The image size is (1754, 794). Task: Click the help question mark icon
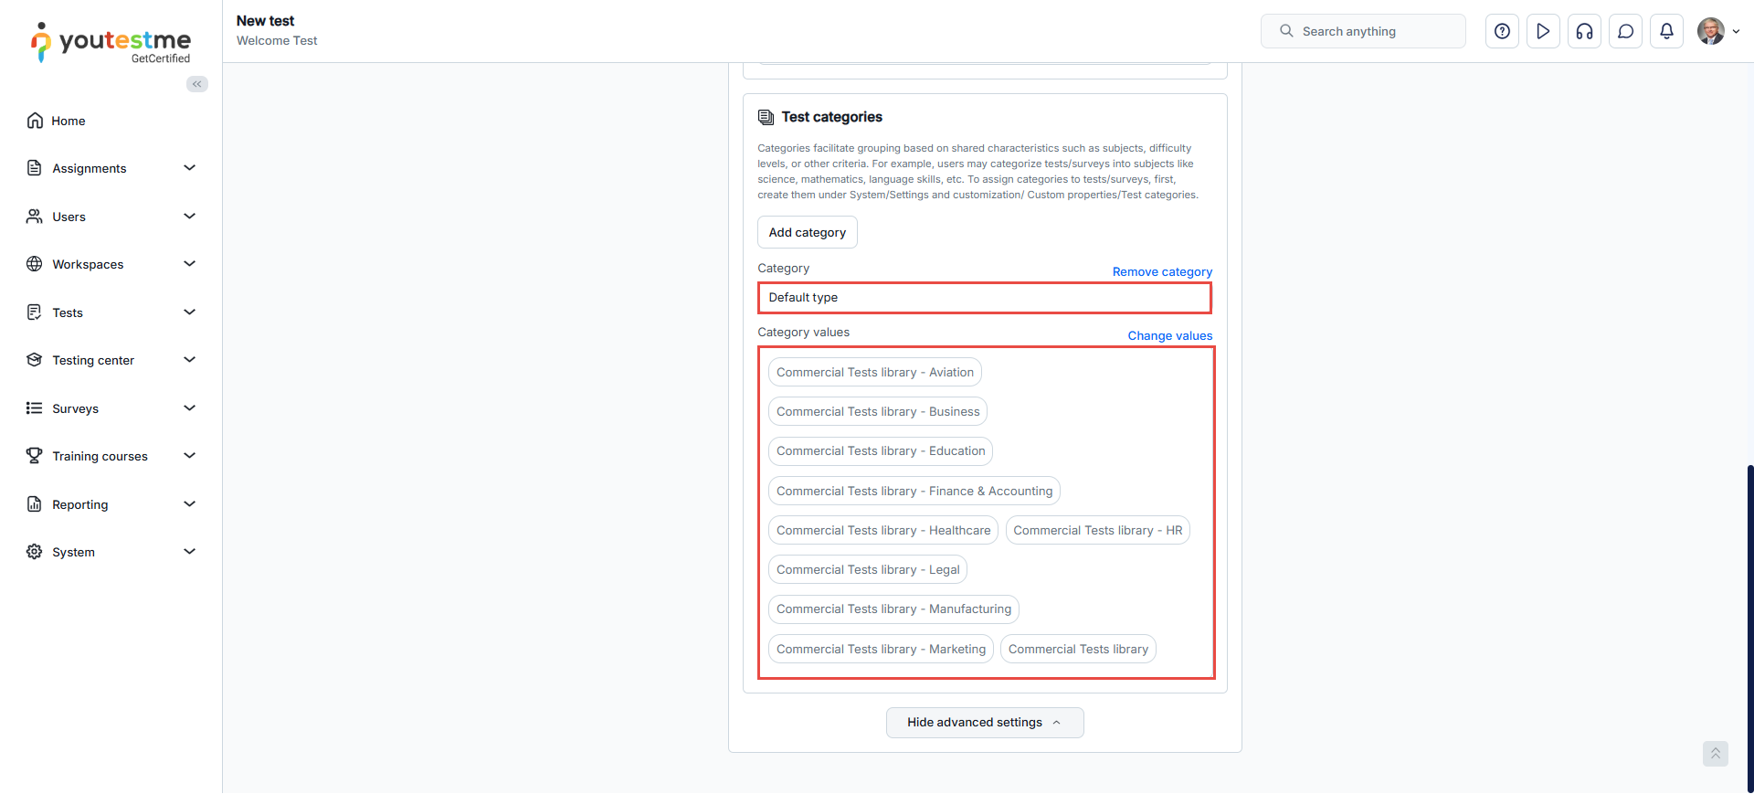pos(1502,31)
